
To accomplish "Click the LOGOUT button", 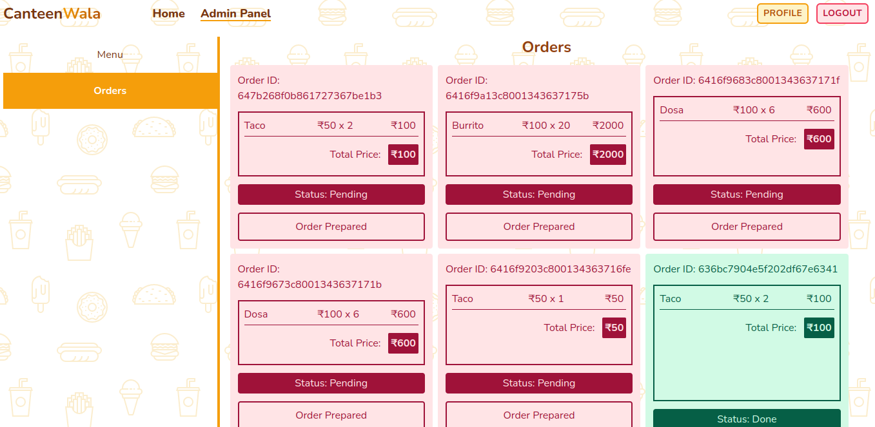I will [842, 13].
